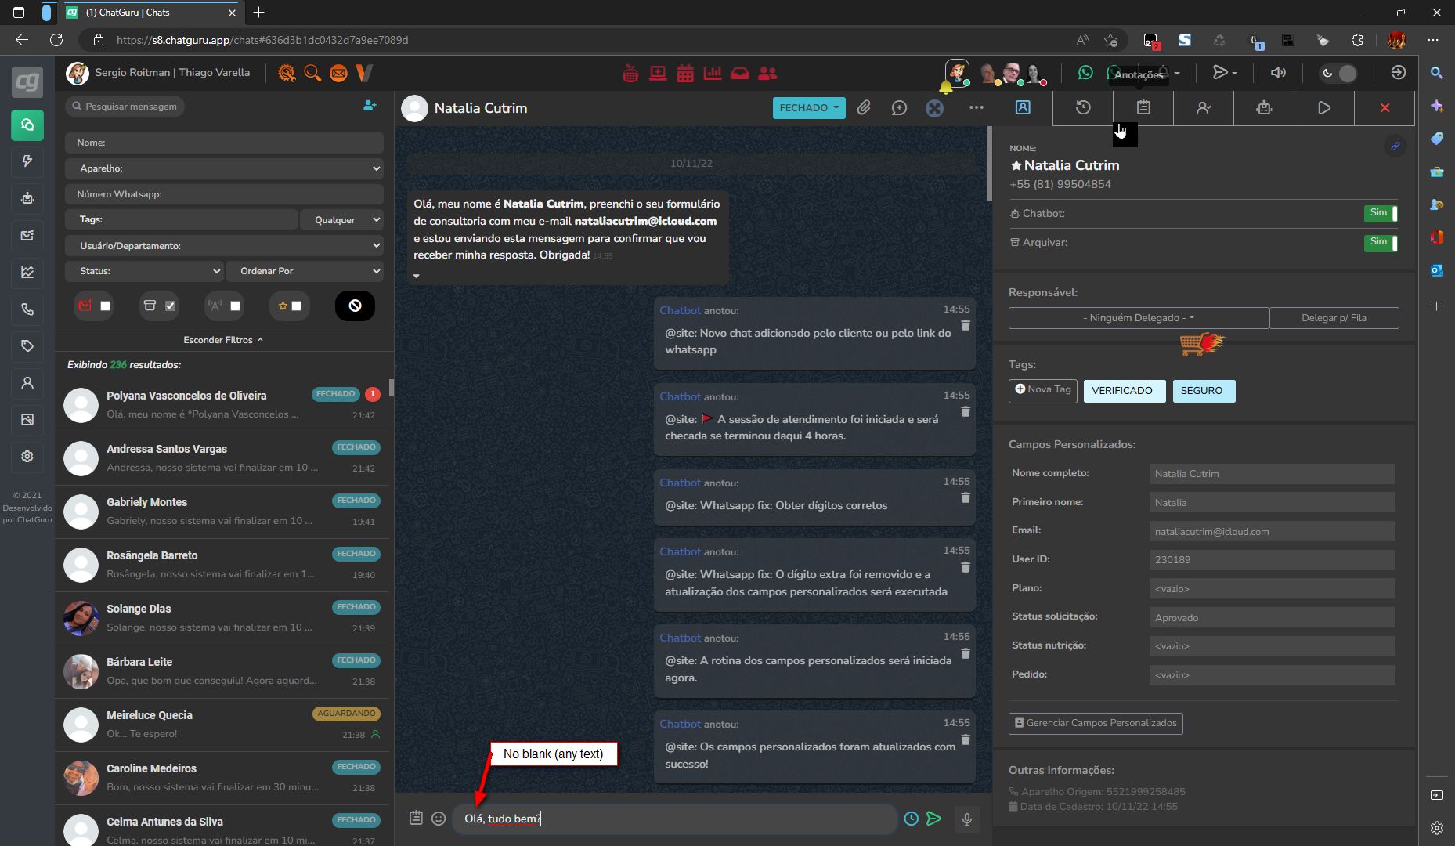Toggle the Arquivar 'Sim' switch
1455x846 pixels.
tap(1380, 242)
